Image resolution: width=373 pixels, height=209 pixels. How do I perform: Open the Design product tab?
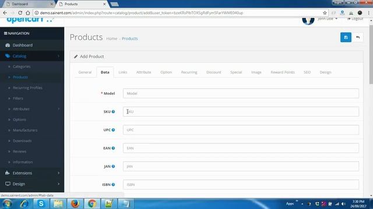point(325,72)
